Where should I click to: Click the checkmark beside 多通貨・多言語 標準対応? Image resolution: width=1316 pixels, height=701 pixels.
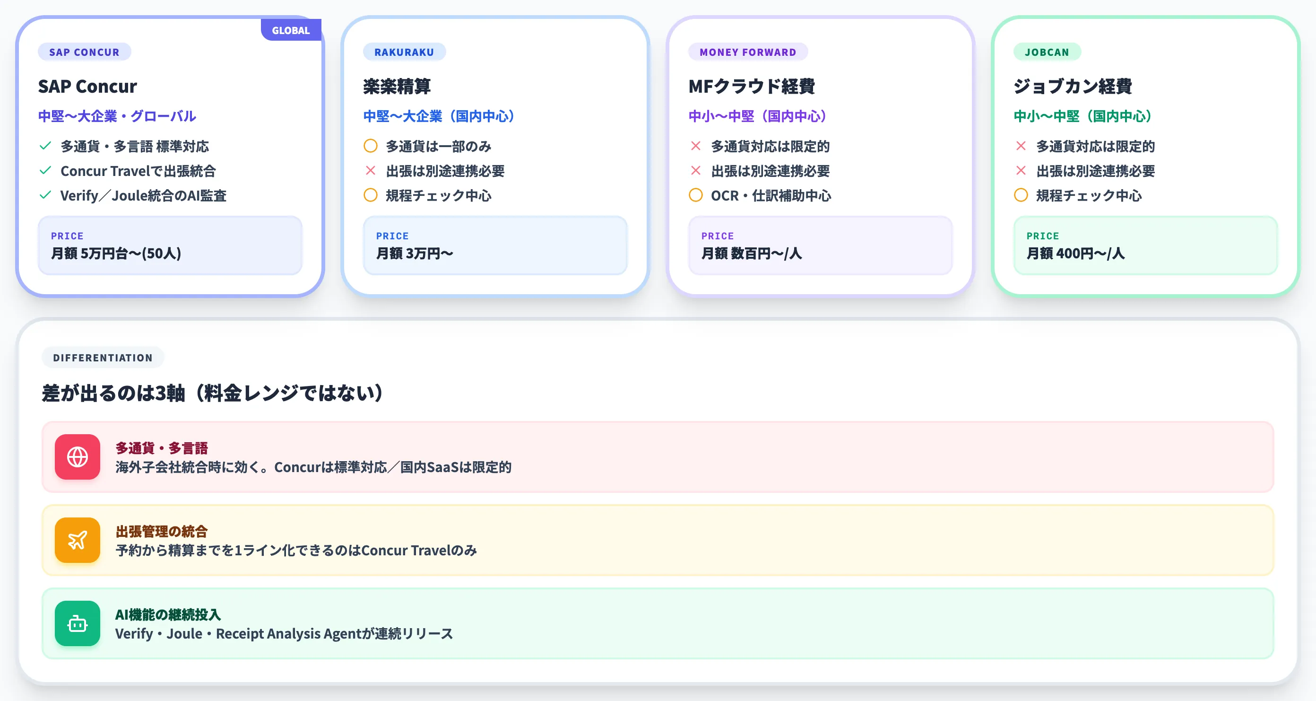coord(45,146)
